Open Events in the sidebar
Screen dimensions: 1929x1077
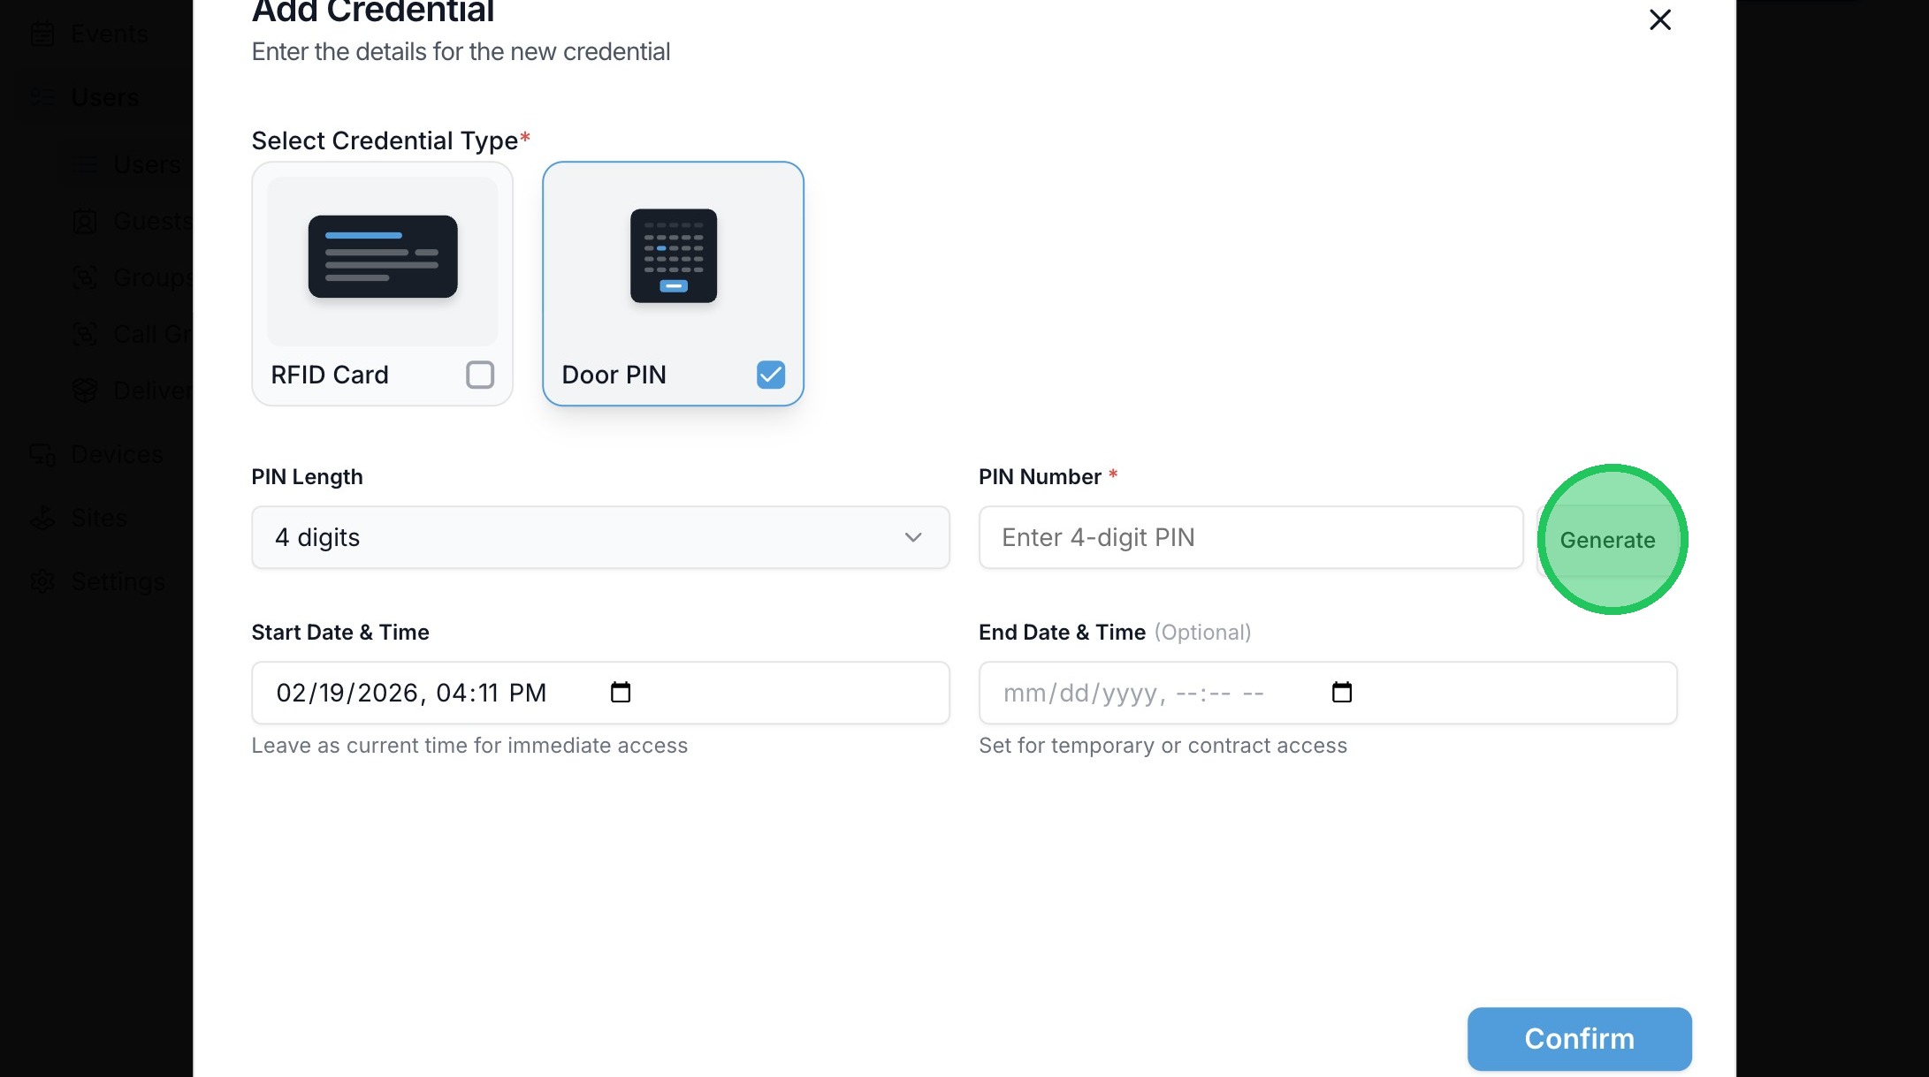pos(109,34)
